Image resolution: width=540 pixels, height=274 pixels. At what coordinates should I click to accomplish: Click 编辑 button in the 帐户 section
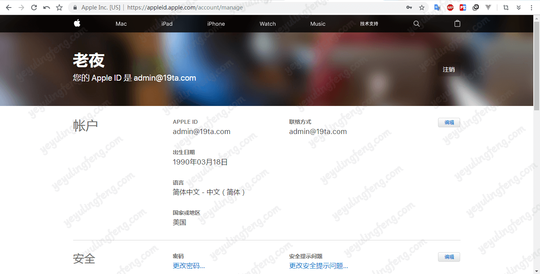click(x=449, y=123)
